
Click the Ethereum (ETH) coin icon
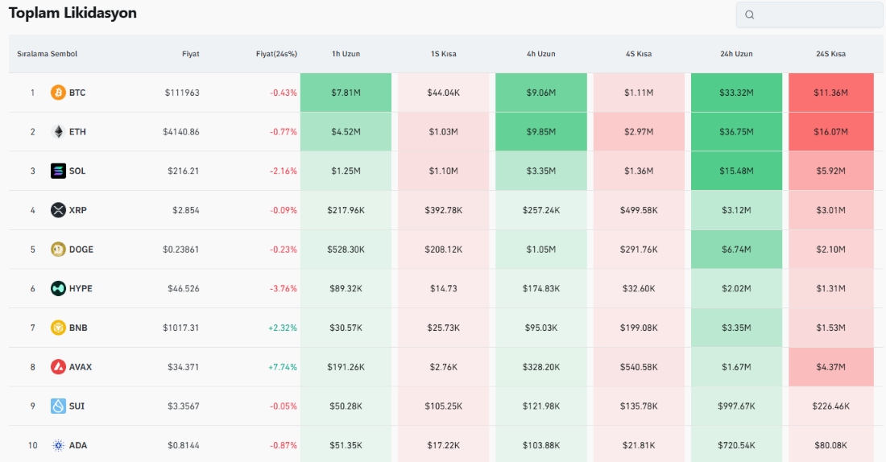point(58,132)
